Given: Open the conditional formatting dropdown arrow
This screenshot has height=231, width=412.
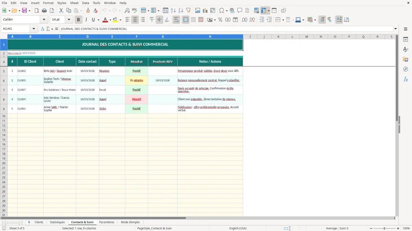Looking at the screenshot, I should tap(315, 20).
